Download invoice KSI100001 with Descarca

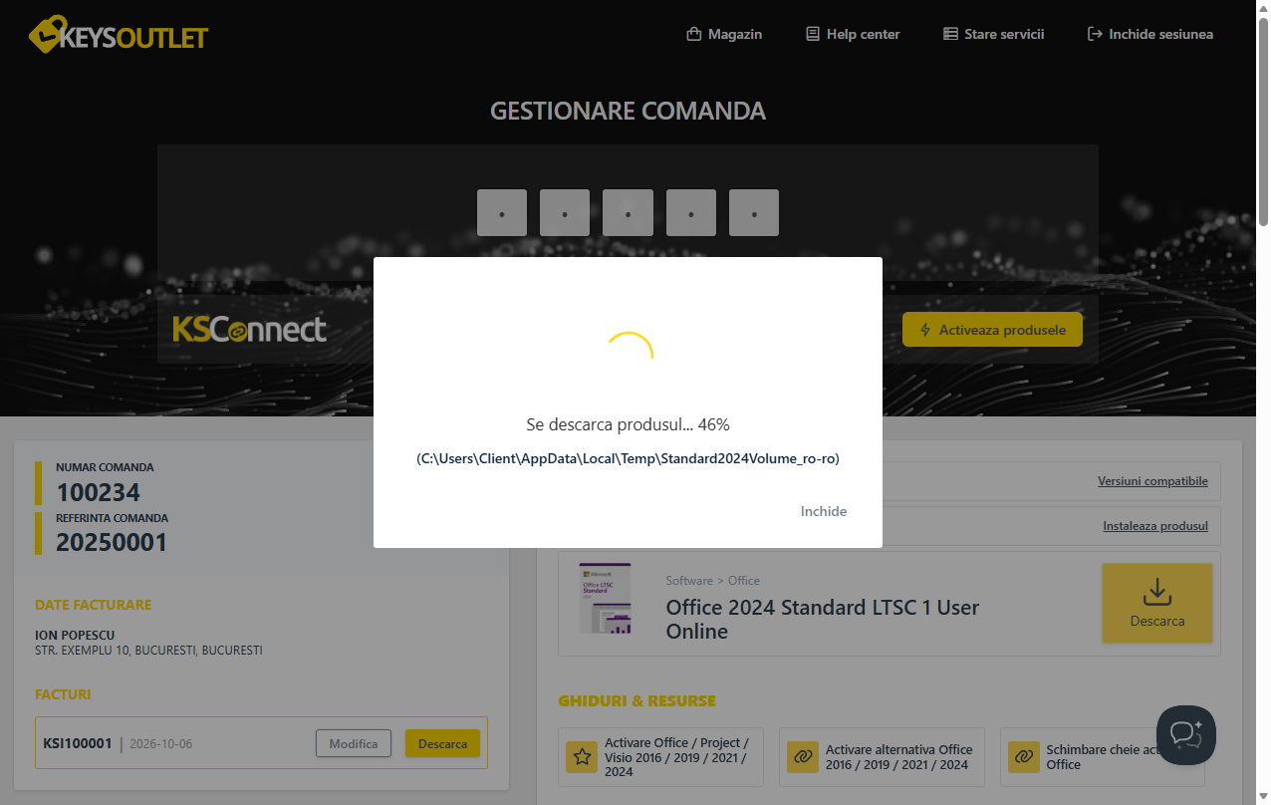tap(442, 743)
